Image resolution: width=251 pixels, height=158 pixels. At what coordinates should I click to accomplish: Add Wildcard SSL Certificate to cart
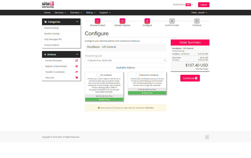click(x=147, y=93)
